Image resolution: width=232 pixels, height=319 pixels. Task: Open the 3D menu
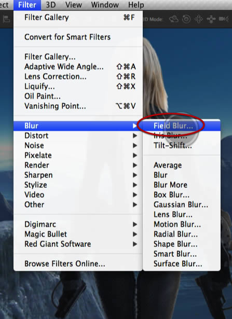(51, 5)
